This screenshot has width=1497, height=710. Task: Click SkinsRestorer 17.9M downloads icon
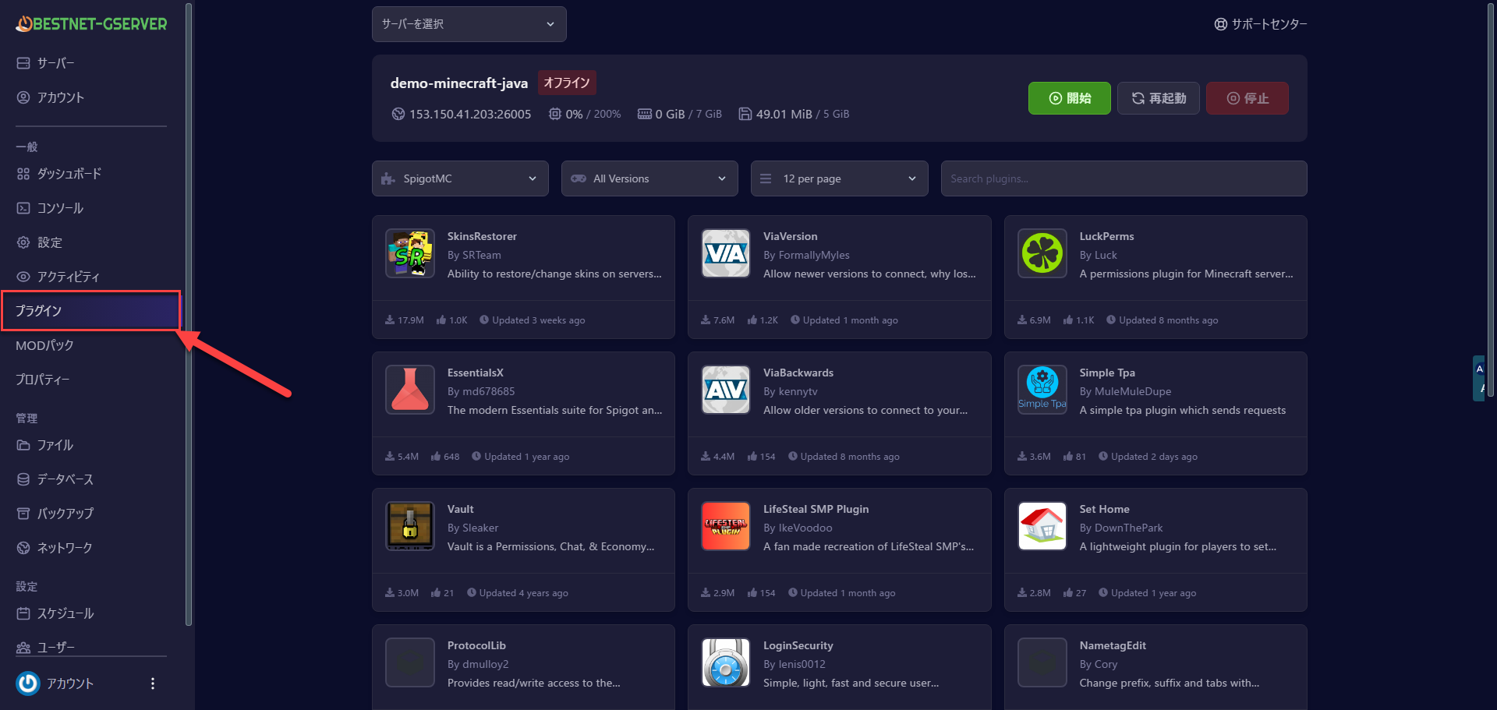390,320
